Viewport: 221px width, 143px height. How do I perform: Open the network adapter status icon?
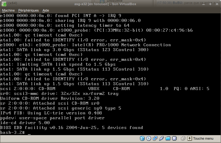(x=155, y=138)
